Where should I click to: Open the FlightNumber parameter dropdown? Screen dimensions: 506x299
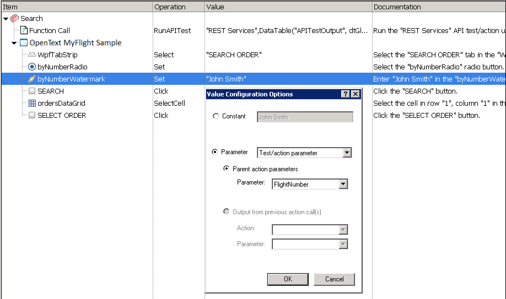coord(343,184)
